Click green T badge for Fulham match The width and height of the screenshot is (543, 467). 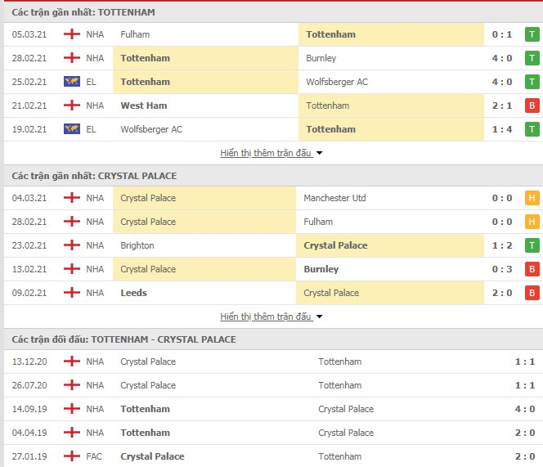pyautogui.click(x=532, y=34)
